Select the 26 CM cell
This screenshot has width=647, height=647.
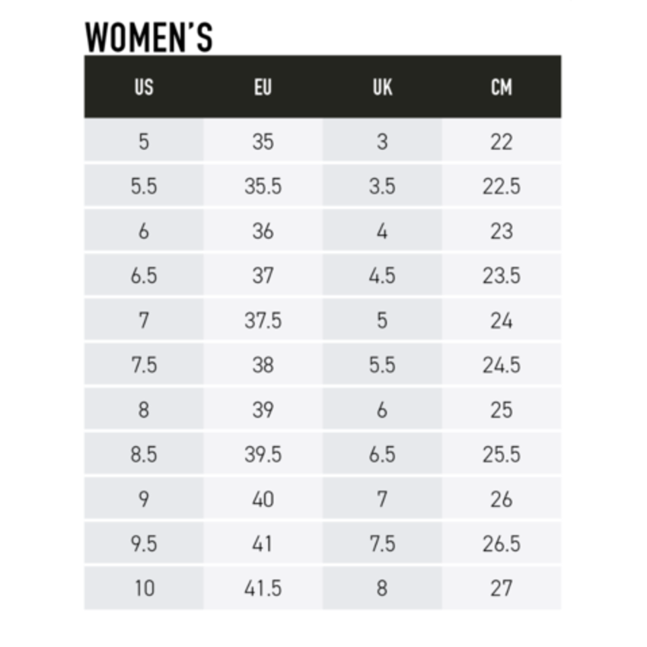pyautogui.click(x=502, y=499)
